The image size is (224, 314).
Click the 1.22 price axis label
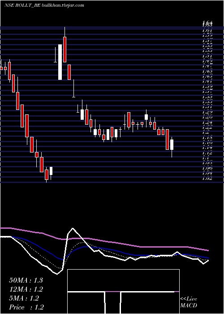tap(207, 127)
